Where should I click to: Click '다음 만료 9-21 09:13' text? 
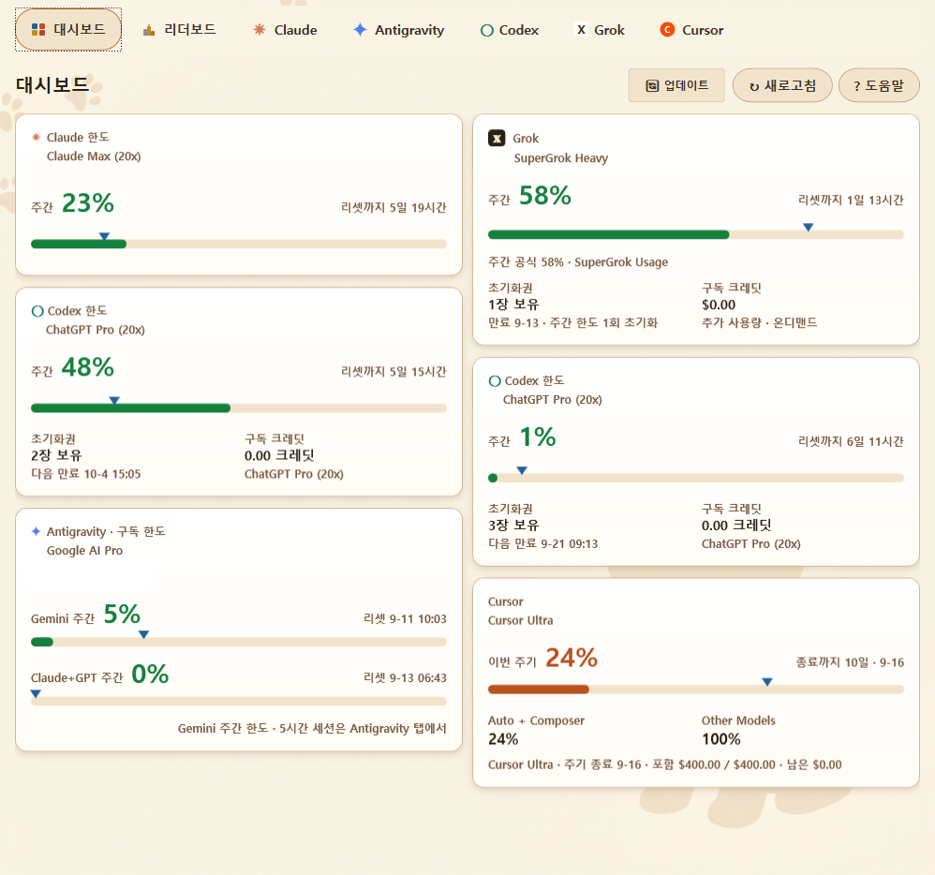click(x=543, y=544)
